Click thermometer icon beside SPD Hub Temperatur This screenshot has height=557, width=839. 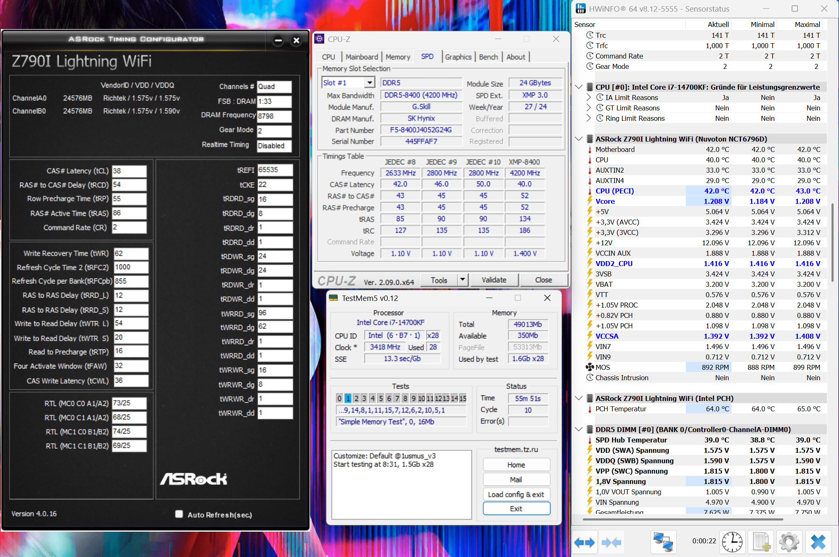(590, 440)
